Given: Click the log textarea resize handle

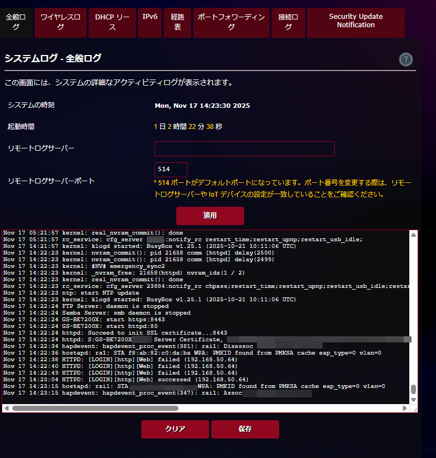Looking at the screenshot, I should [414, 409].
